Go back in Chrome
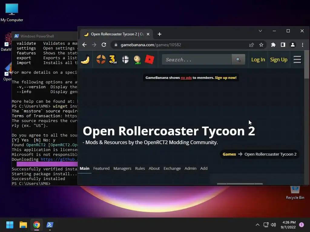The image size is (310, 232). pos(84,45)
